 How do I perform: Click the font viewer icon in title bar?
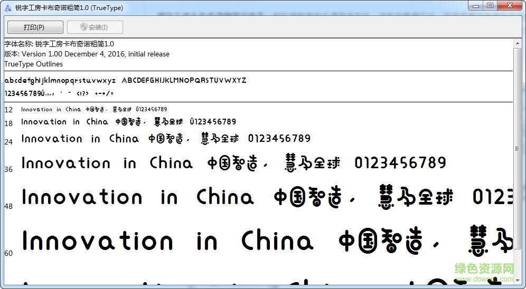click(x=8, y=8)
